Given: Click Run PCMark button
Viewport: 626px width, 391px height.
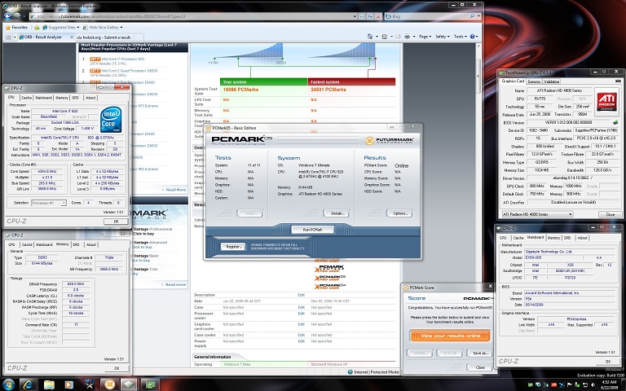Looking at the screenshot, I should [x=313, y=230].
